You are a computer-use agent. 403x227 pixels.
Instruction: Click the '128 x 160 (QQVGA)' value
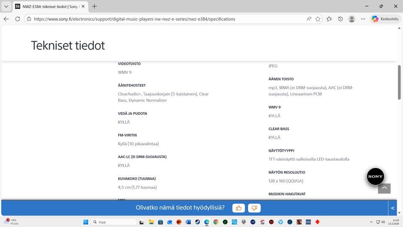tap(286, 181)
